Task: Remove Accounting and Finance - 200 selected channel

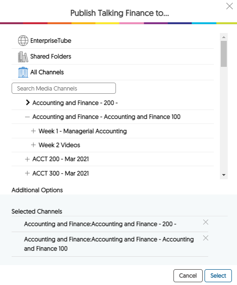Action: tap(205, 222)
